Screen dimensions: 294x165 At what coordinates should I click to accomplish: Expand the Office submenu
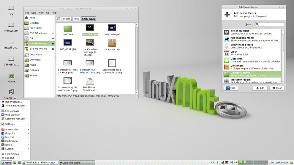coord(15,145)
